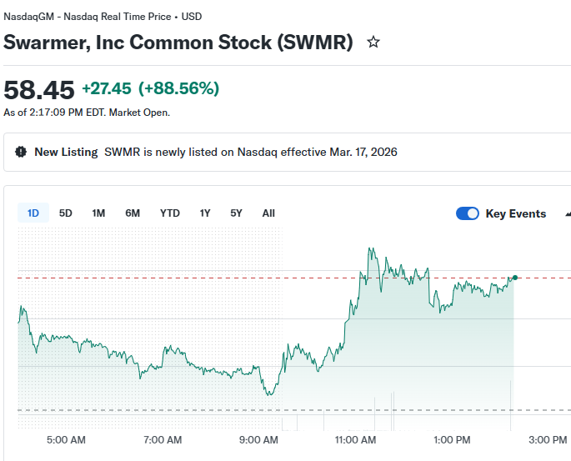This screenshot has height=461, width=571.
Task: Click the green current-price dot on chart
Action: click(515, 277)
